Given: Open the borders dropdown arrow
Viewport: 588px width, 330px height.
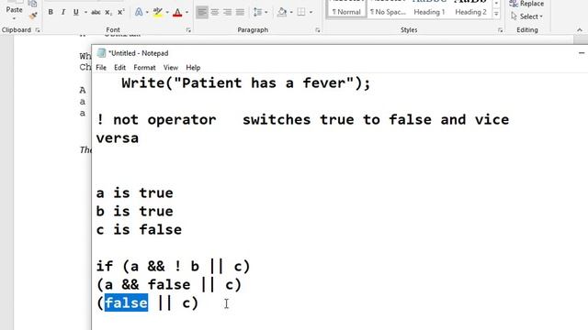Looking at the screenshot, I should 311,12.
